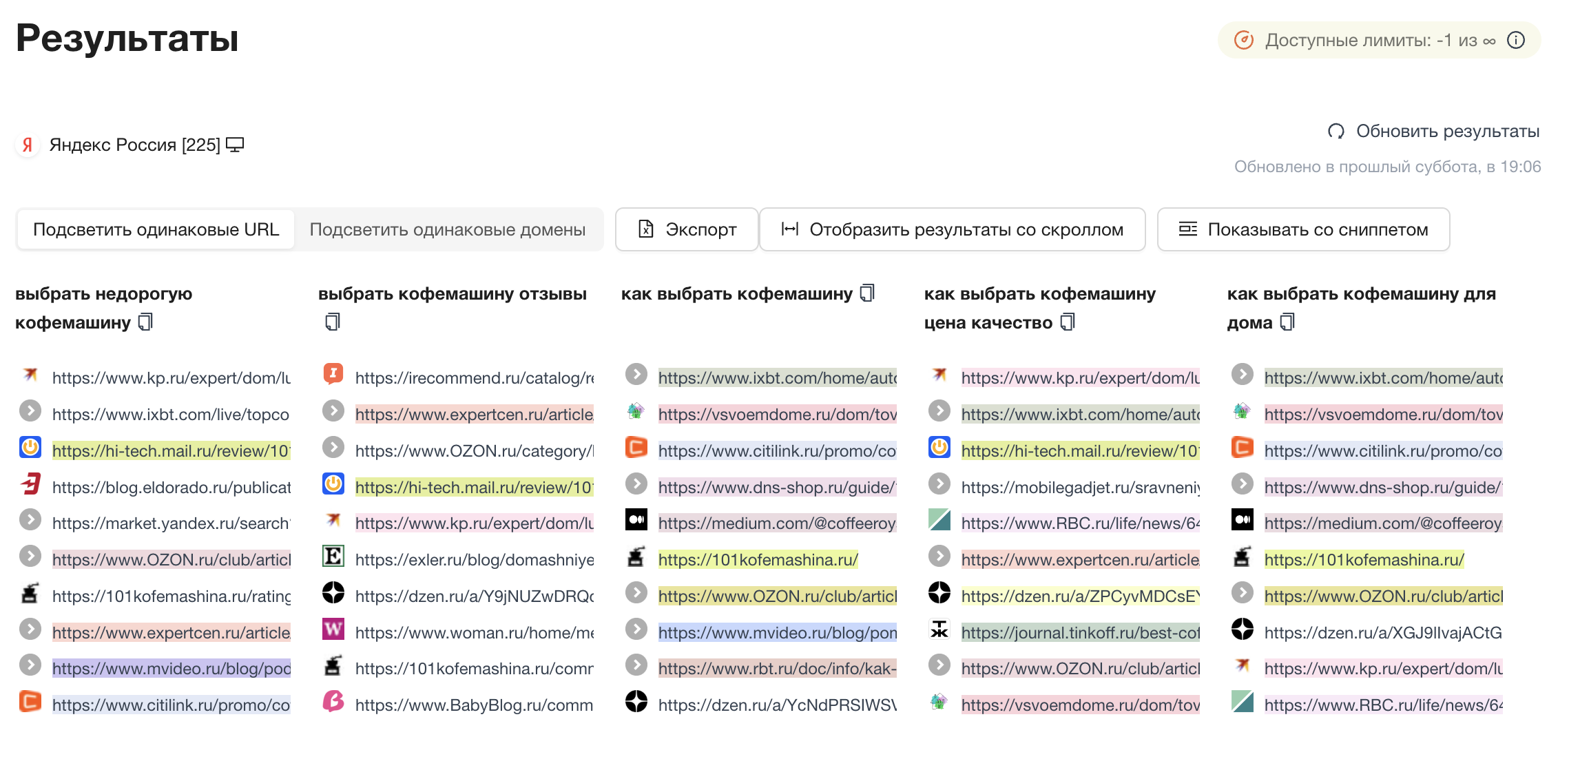Click kp.ru favicon in first column
The width and height of the screenshot is (1569, 759).
(30, 374)
